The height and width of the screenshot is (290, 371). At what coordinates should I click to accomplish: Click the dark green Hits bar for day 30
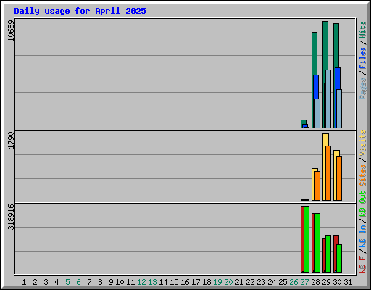[x=336, y=46]
